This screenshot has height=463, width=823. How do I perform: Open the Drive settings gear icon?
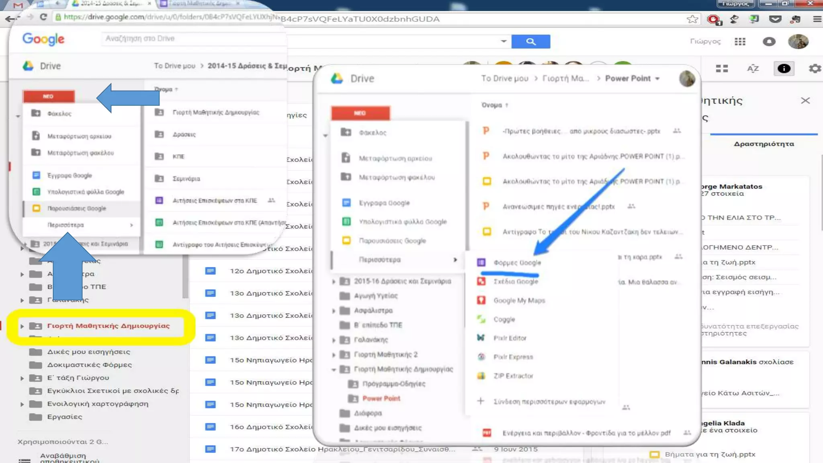point(815,69)
